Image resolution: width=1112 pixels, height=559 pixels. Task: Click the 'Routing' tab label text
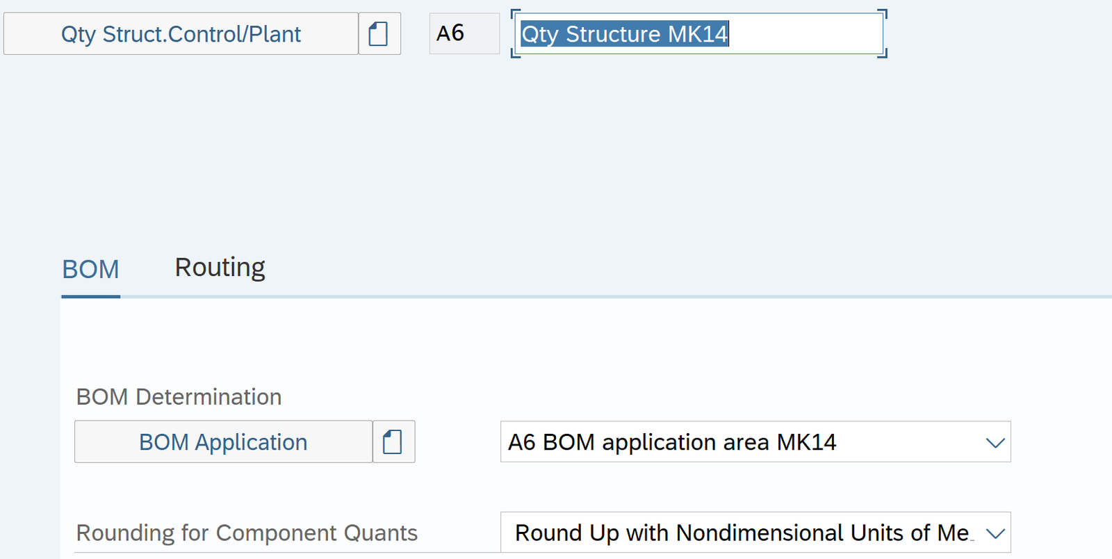click(x=220, y=268)
